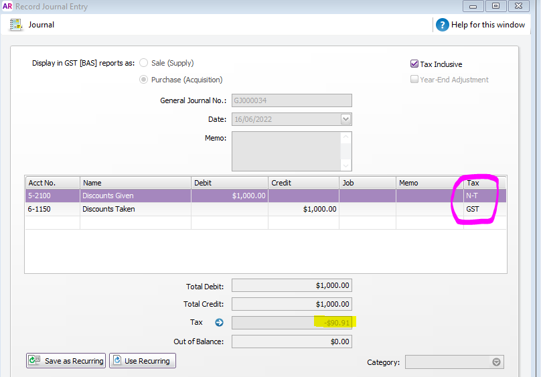Screen dimensions: 541x377
Task: Click Use Recurring button
Action: coord(142,361)
